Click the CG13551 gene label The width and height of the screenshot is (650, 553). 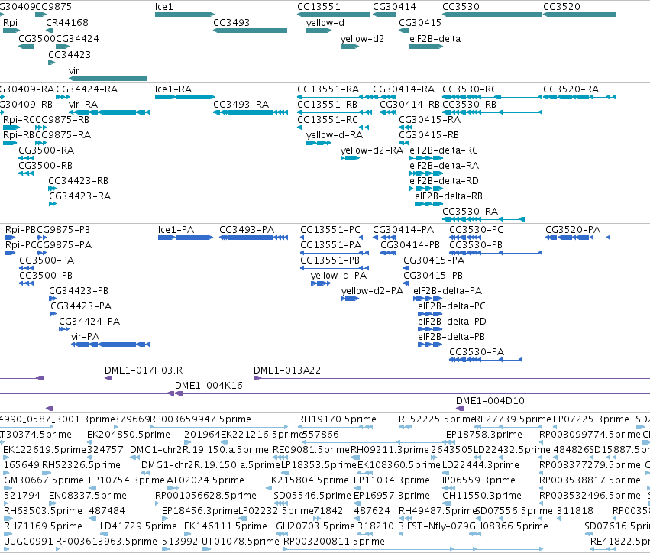tap(319, 7)
